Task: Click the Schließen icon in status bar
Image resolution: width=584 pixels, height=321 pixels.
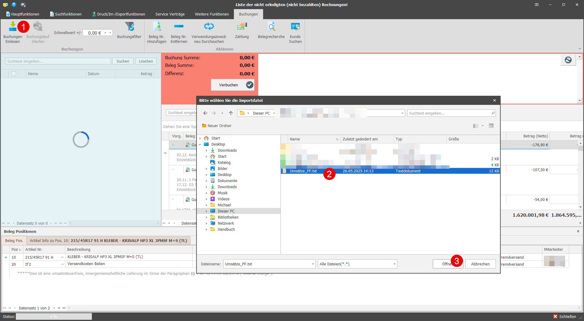Action: coord(555,316)
